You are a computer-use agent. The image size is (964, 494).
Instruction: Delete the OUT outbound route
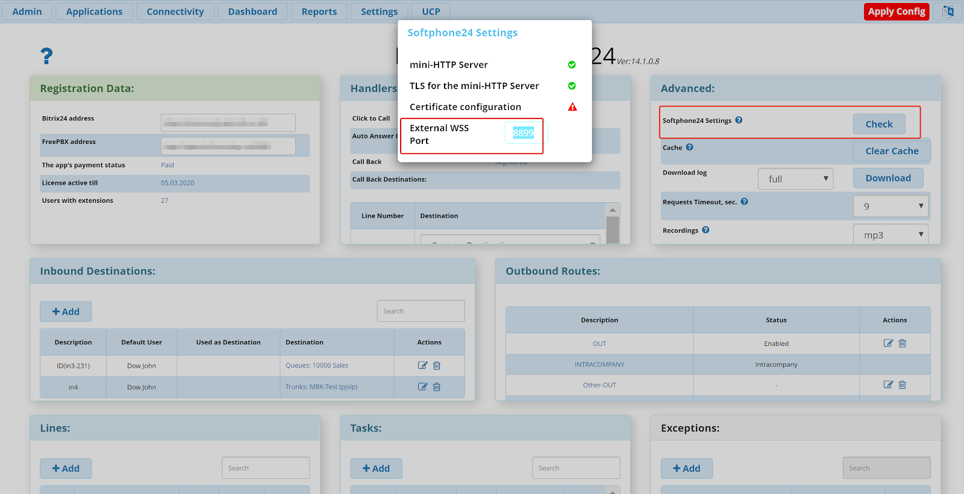tap(902, 343)
